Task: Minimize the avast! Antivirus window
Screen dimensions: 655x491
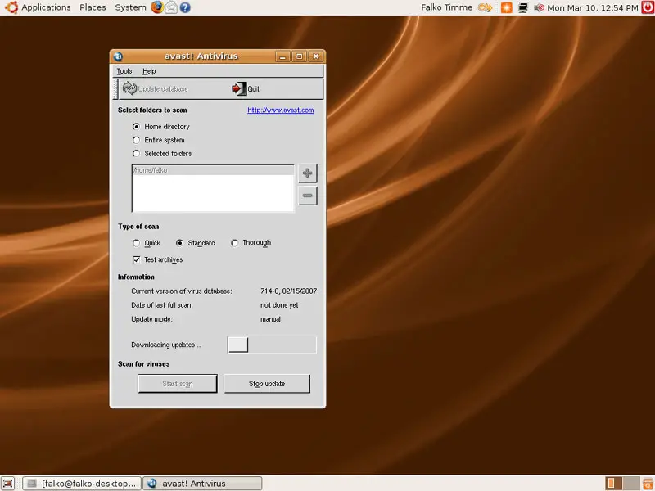Action: [x=282, y=56]
